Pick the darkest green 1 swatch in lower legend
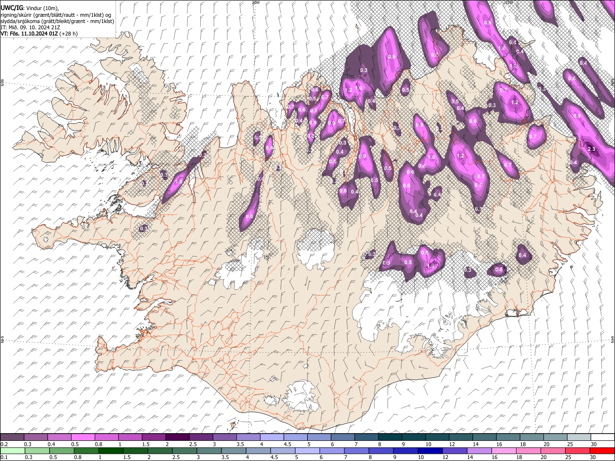This screenshot has height=461, width=615. [111, 450]
